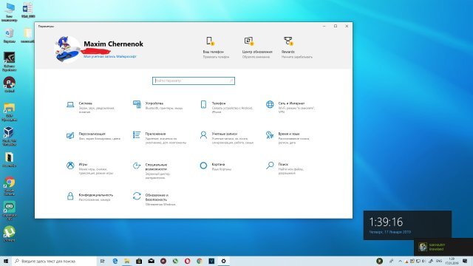Open the Конфиденциальность (Privacy) lock category
Viewport: 473px width, 266px height.
89,197
